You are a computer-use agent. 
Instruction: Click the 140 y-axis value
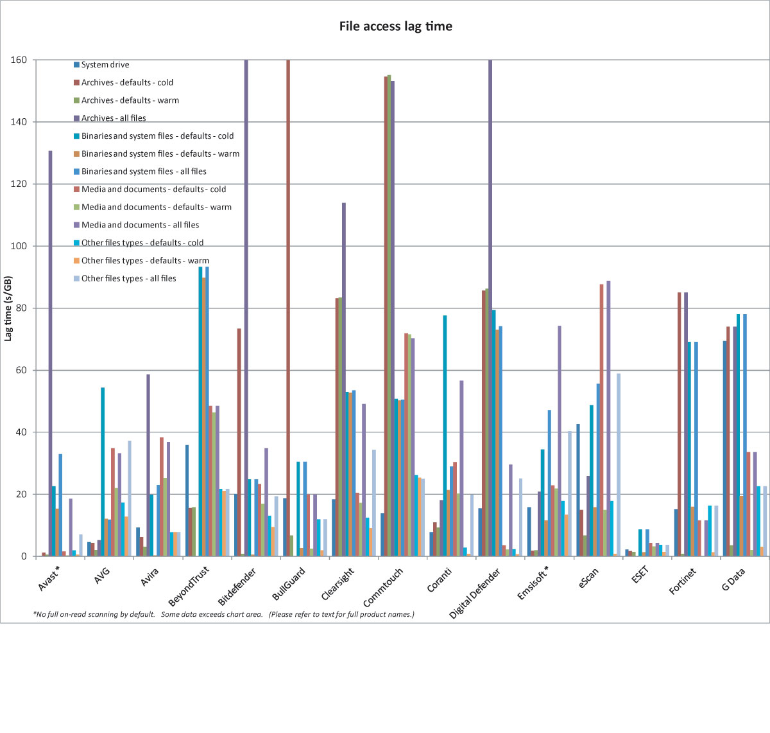click(19, 122)
